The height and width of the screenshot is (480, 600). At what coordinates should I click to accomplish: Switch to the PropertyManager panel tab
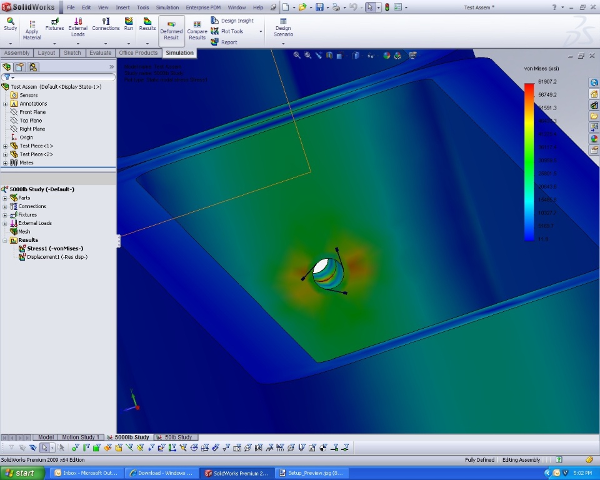click(x=20, y=67)
